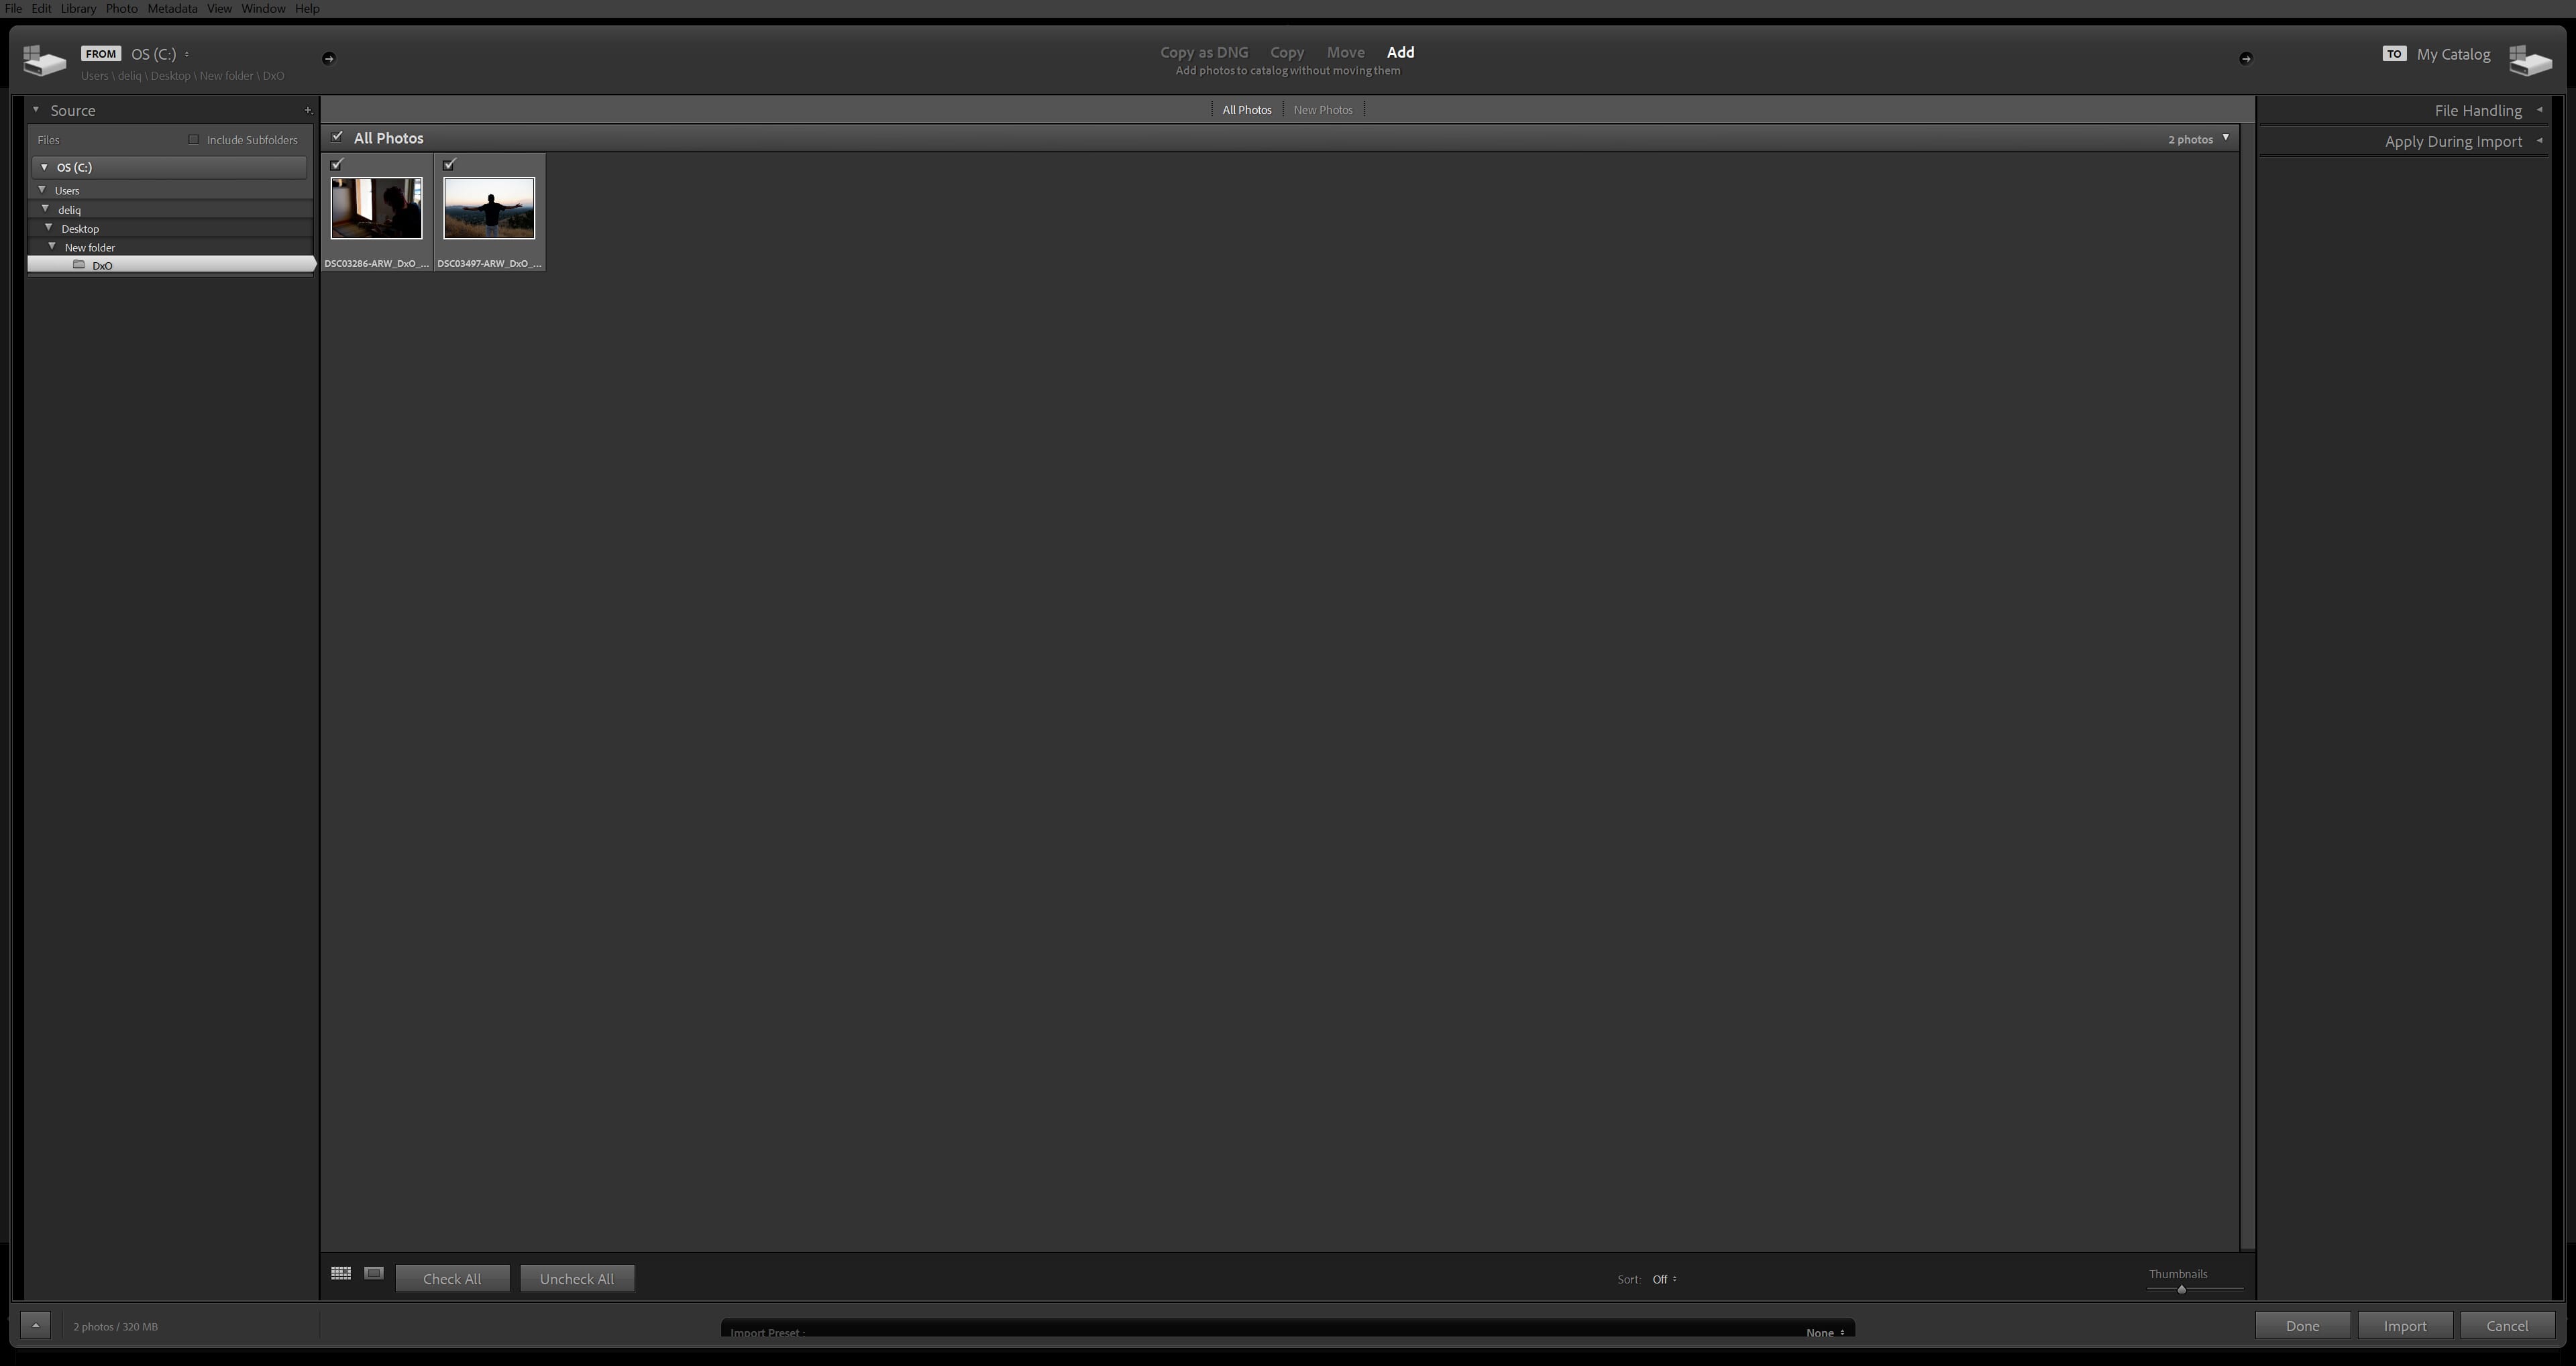Toggle the second photo thumbnail checkbox

pos(448,164)
